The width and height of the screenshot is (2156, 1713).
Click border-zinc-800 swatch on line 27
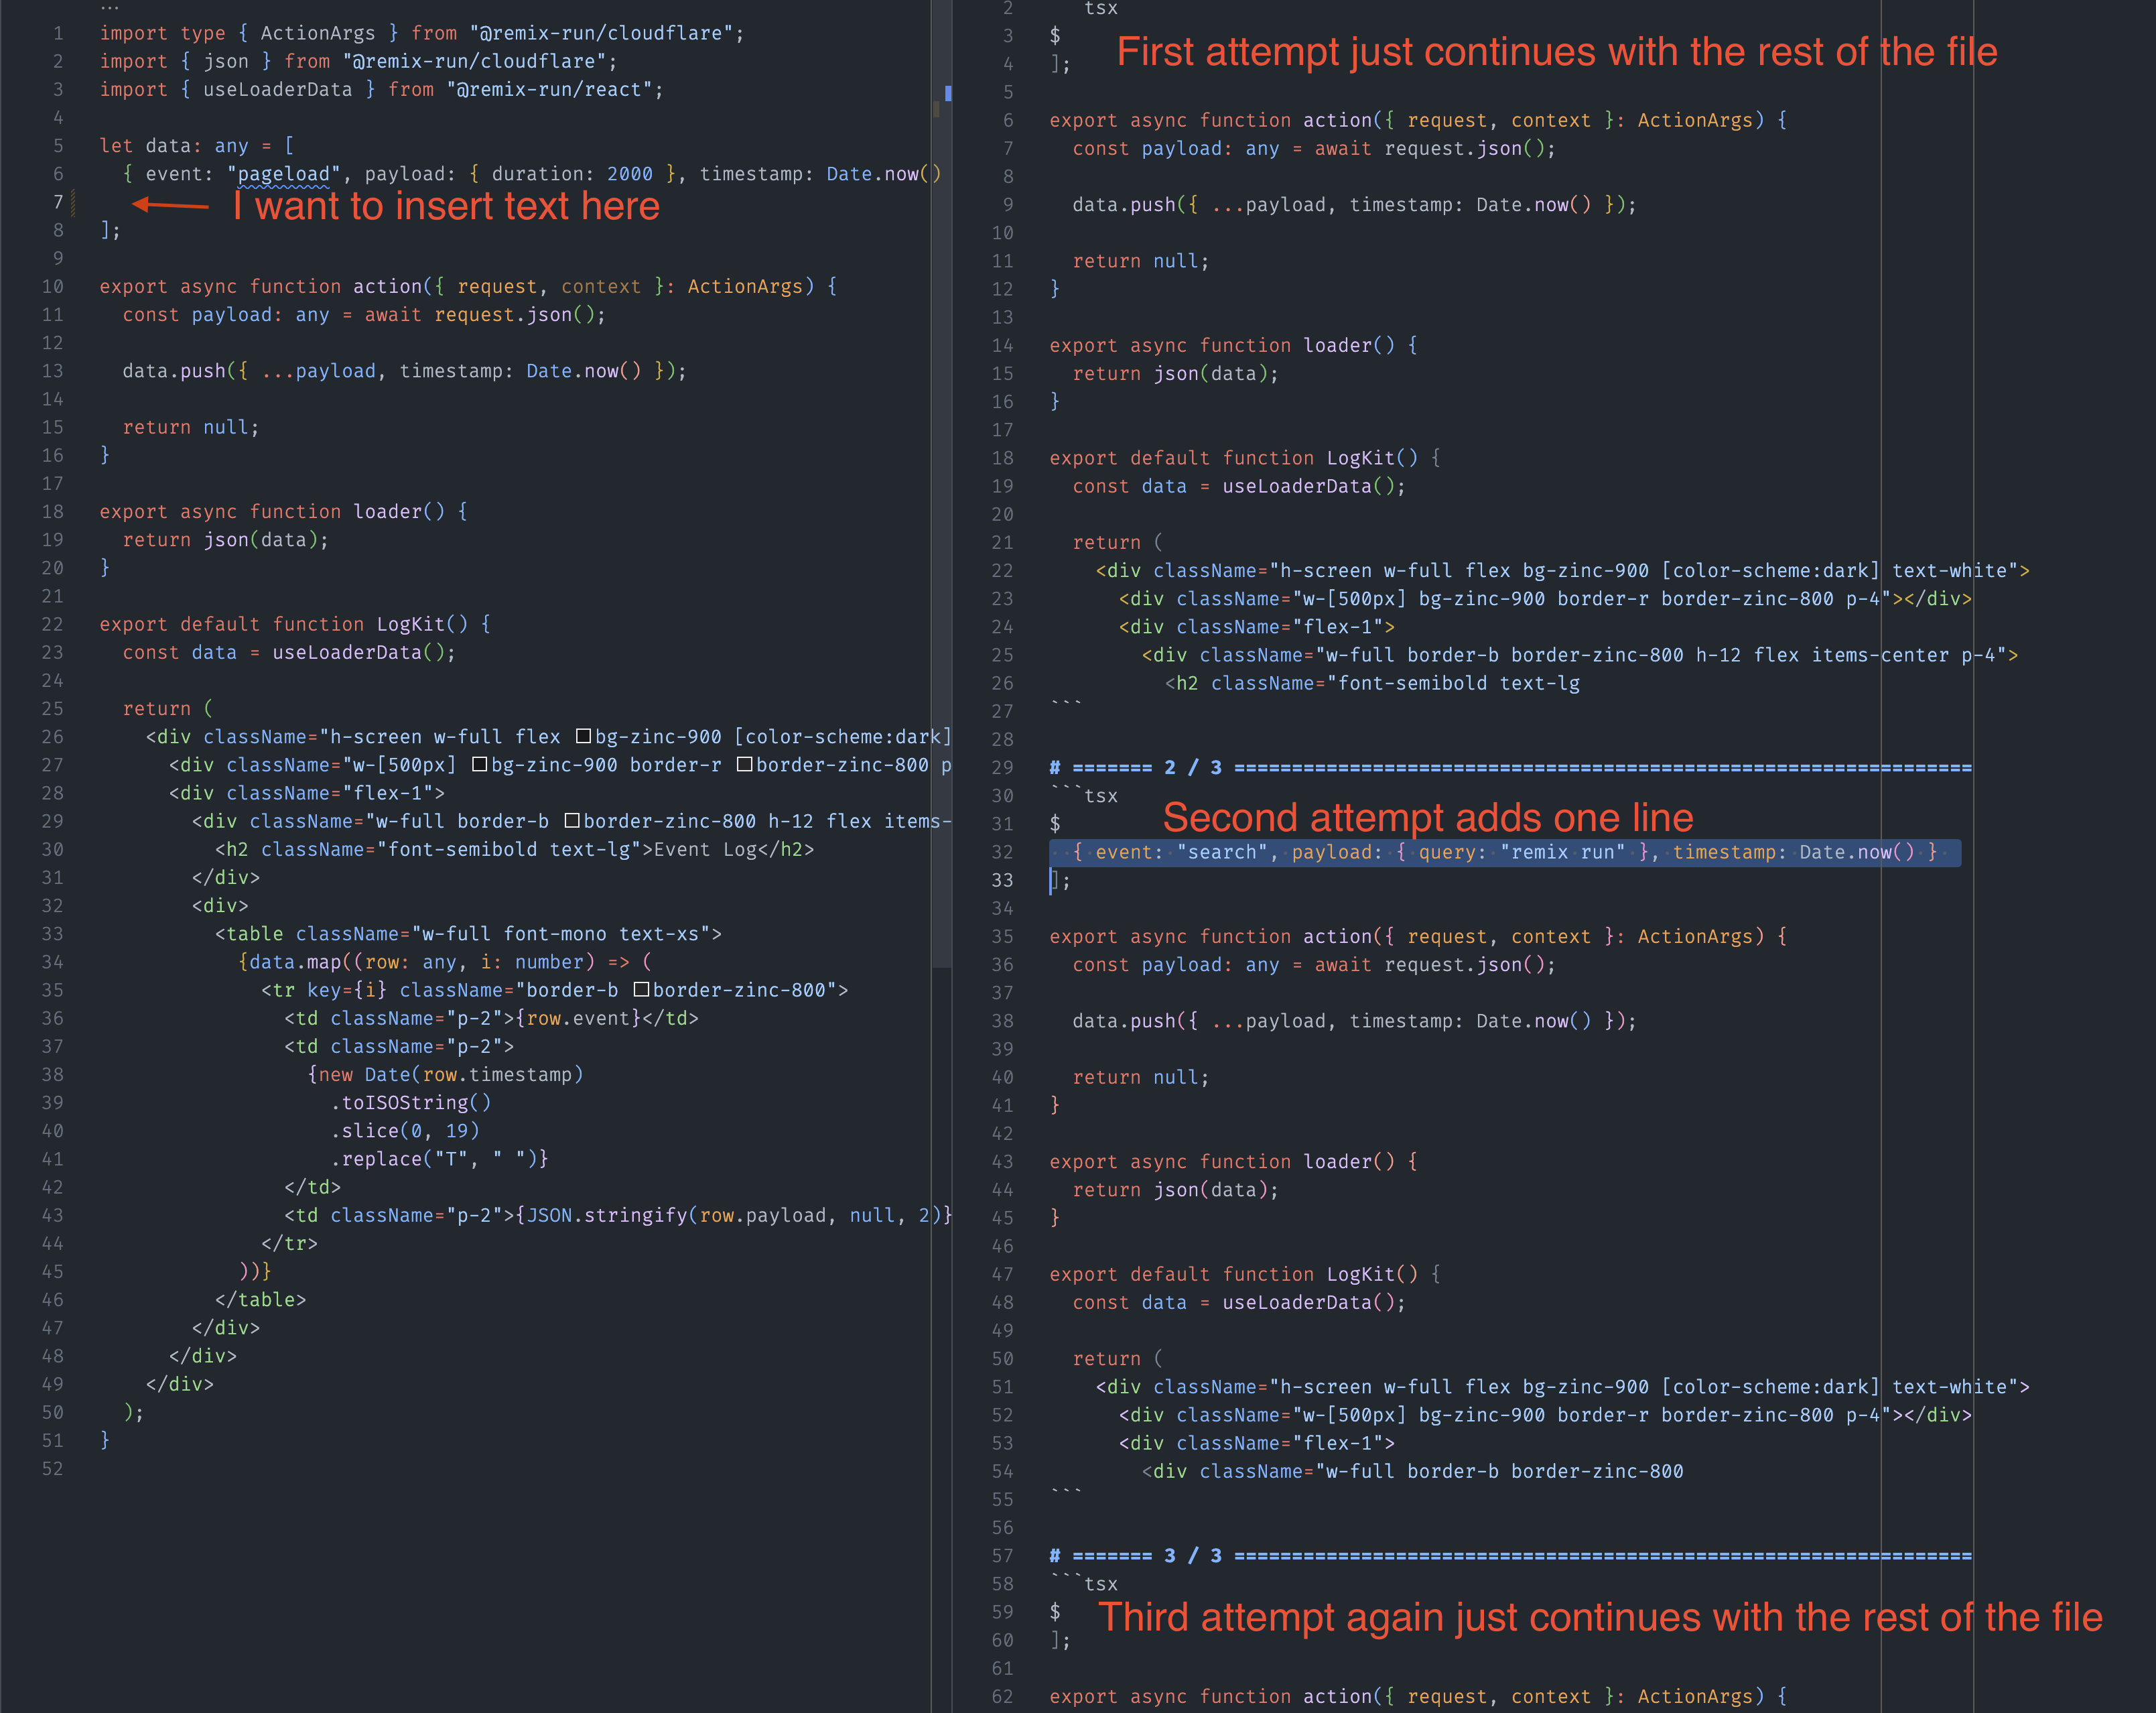[744, 765]
